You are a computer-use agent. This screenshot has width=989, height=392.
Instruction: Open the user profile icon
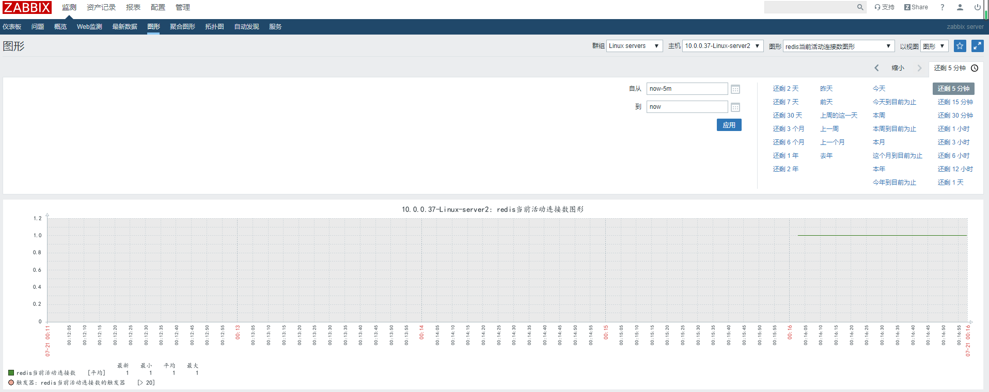tap(960, 7)
